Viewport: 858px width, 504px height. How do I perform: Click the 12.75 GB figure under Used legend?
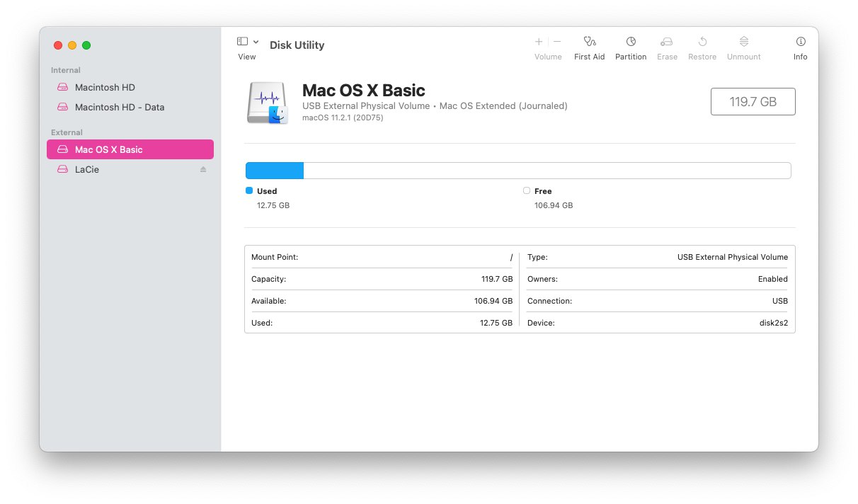click(x=273, y=205)
